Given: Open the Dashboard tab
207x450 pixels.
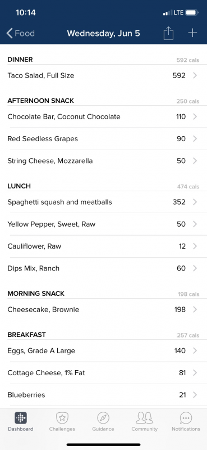Looking at the screenshot, I should (x=21, y=421).
